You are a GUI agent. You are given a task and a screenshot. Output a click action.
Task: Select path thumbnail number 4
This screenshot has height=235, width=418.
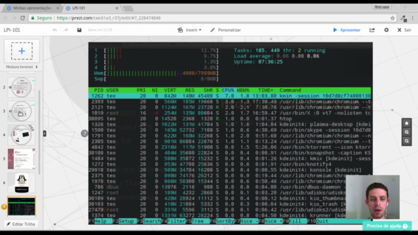(22, 135)
